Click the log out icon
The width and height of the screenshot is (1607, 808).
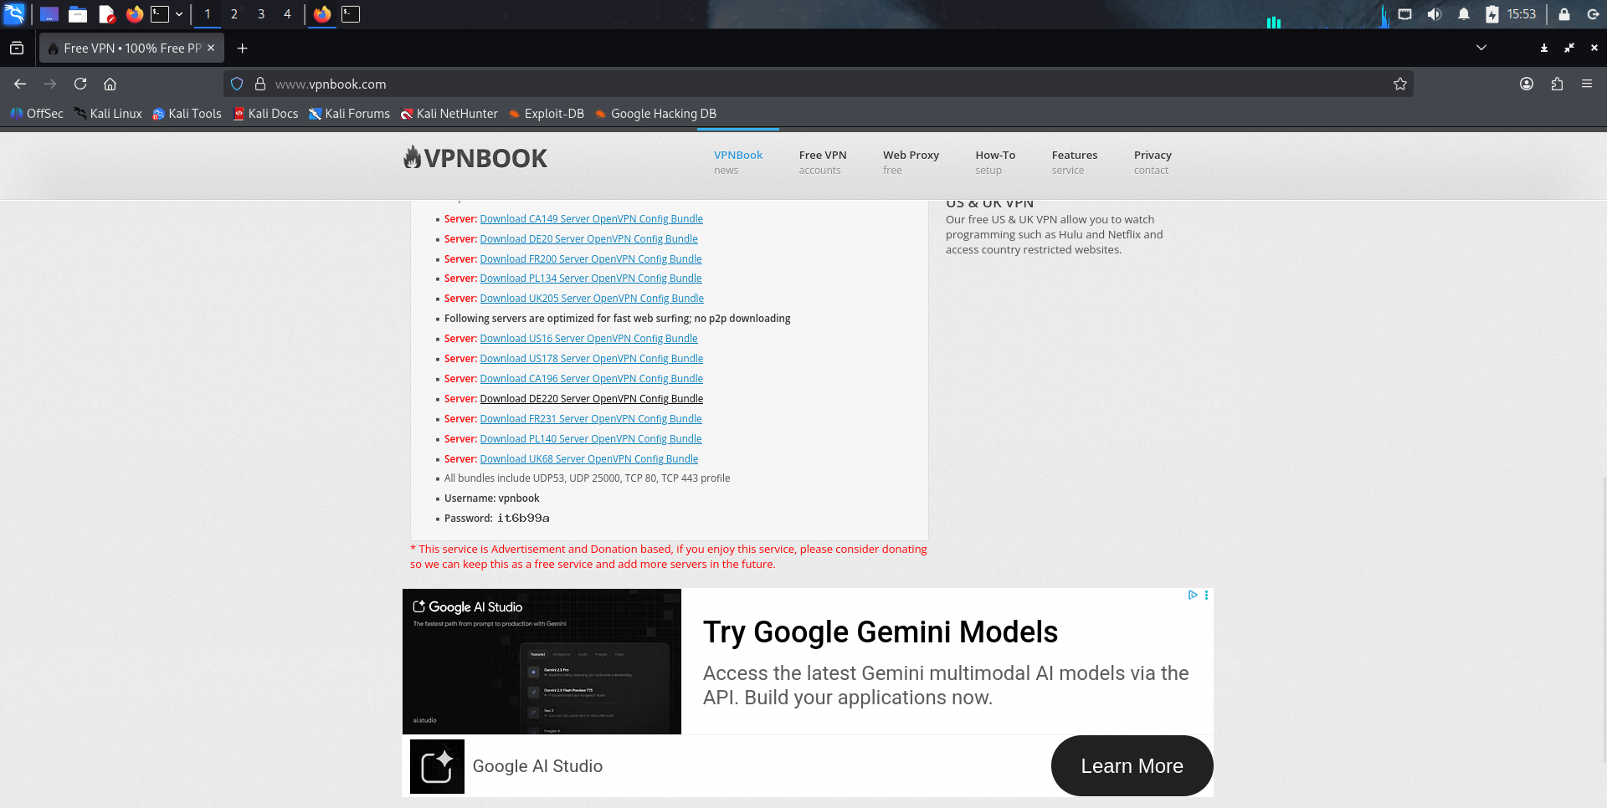tap(1593, 14)
